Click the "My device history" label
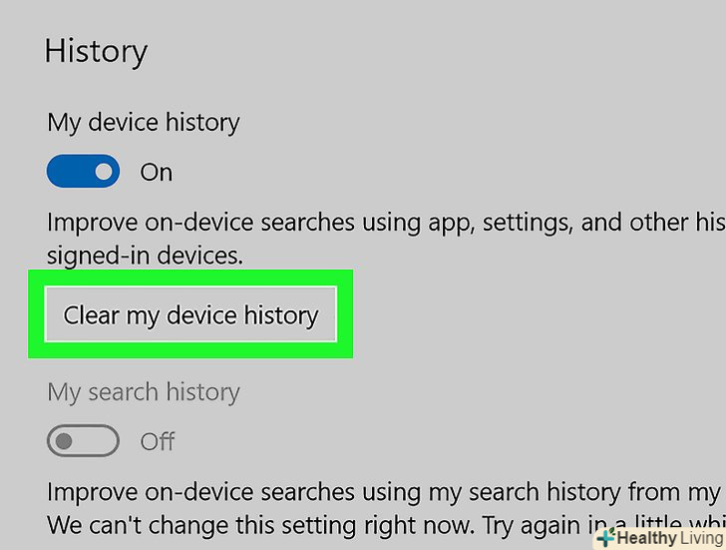Image resolution: width=726 pixels, height=550 pixels. (x=144, y=123)
